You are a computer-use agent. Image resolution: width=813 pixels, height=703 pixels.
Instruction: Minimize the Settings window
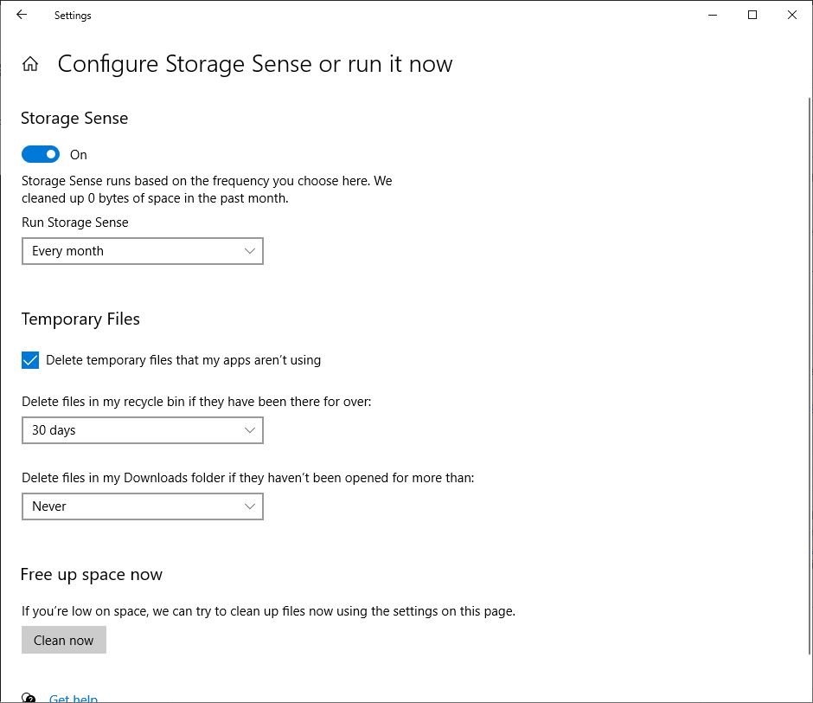[712, 15]
